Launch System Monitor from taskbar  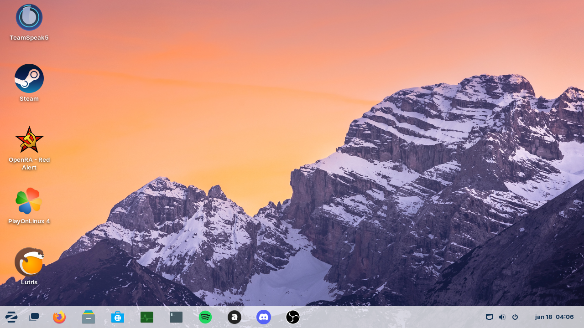[147, 317]
